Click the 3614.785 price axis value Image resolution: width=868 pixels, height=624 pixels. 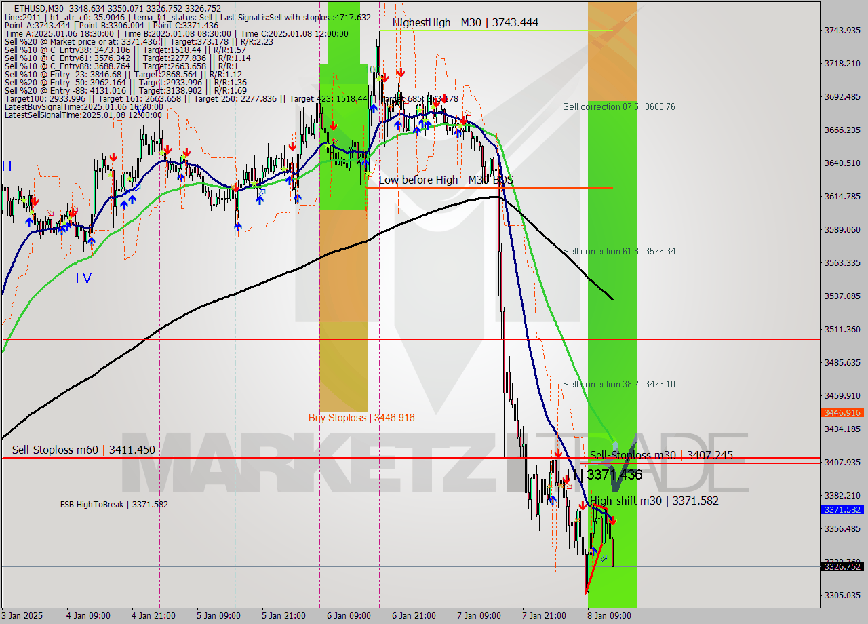[842, 196]
